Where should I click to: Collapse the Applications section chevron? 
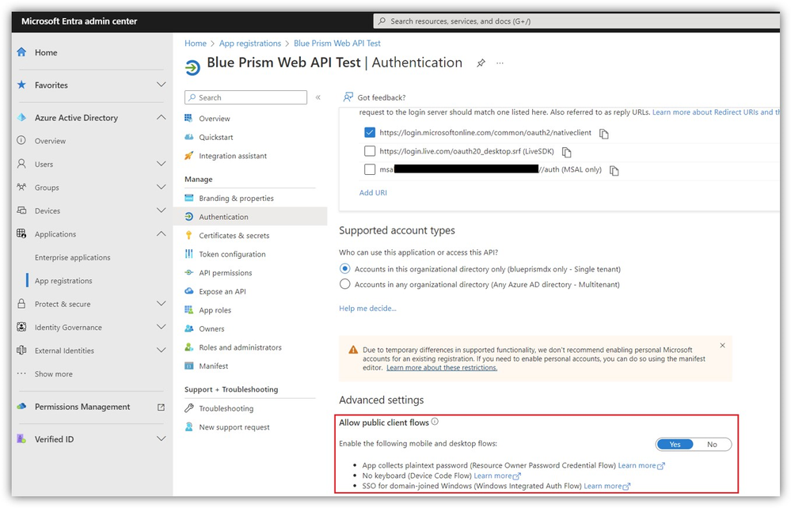161,233
